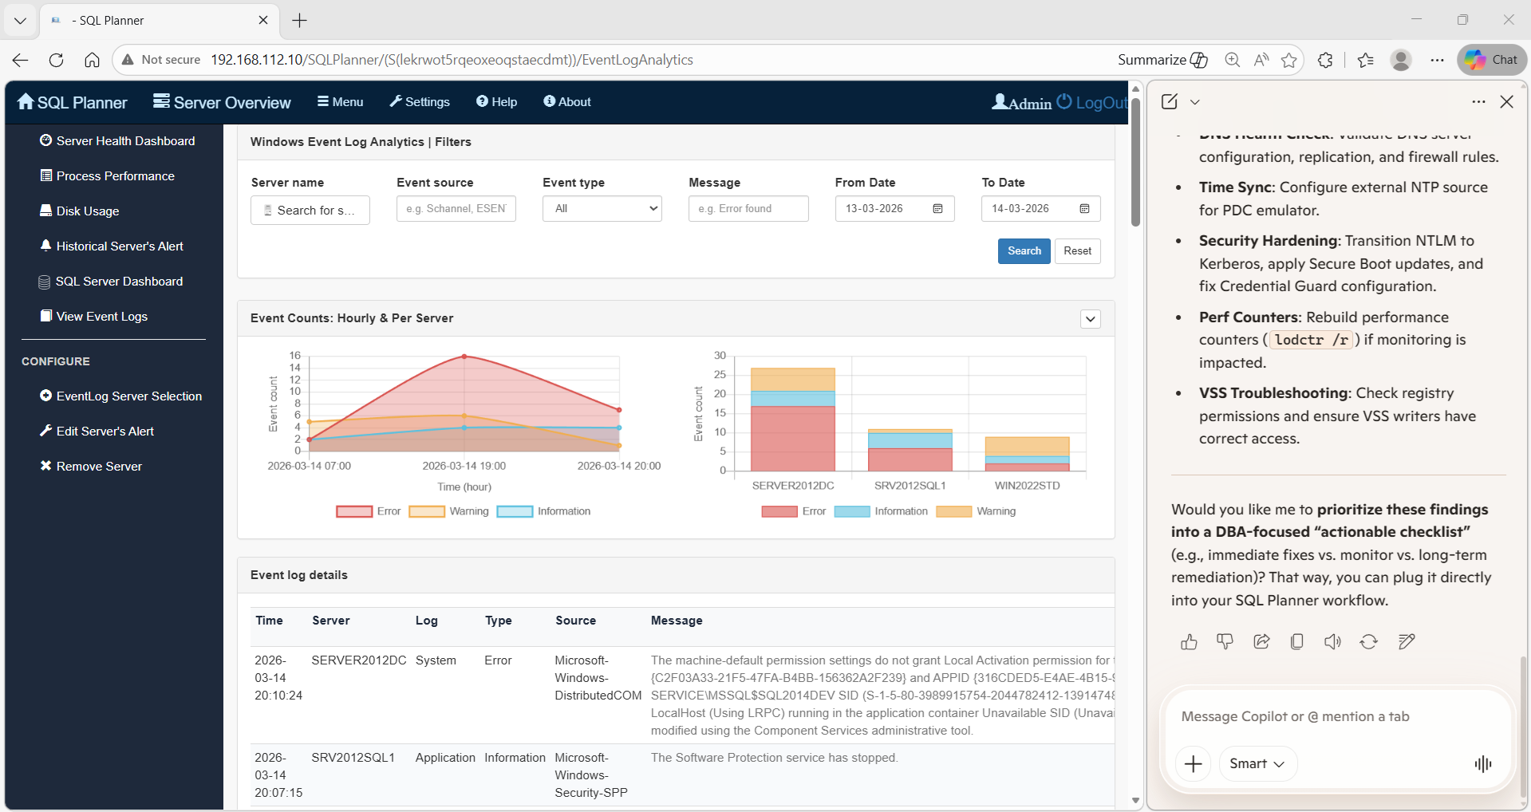This screenshot has height=812, width=1531.
Task: Click the Reset button
Action: [1077, 250]
